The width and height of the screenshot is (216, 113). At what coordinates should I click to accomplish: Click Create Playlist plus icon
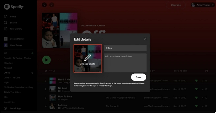(6, 39)
